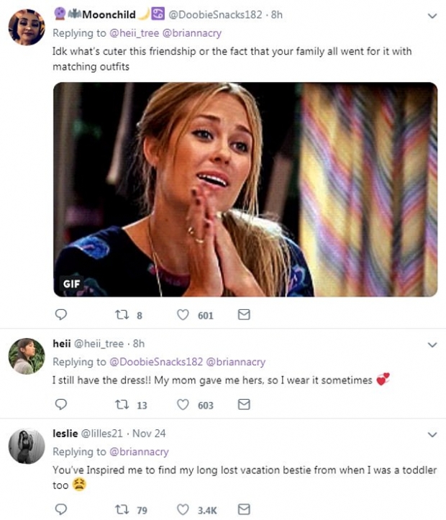Viewport: 446px width, 520px height.
Task: Retweet leslie's tweet with 79 retweets
Action: point(122,510)
